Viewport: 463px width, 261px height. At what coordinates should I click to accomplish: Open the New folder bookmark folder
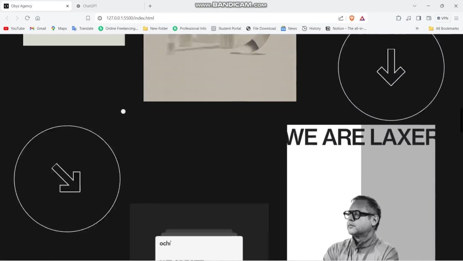click(x=155, y=28)
